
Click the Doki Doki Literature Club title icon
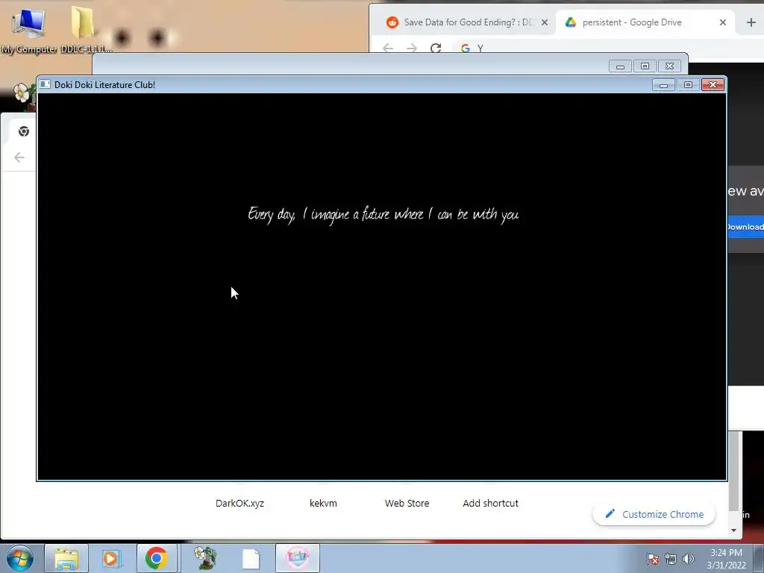click(45, 85)
